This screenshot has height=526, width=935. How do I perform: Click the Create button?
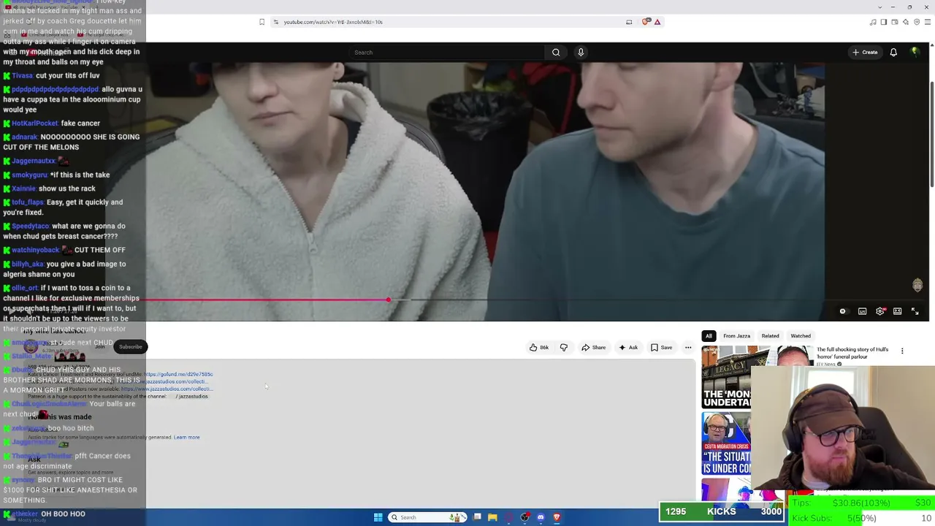pos(865,53)
